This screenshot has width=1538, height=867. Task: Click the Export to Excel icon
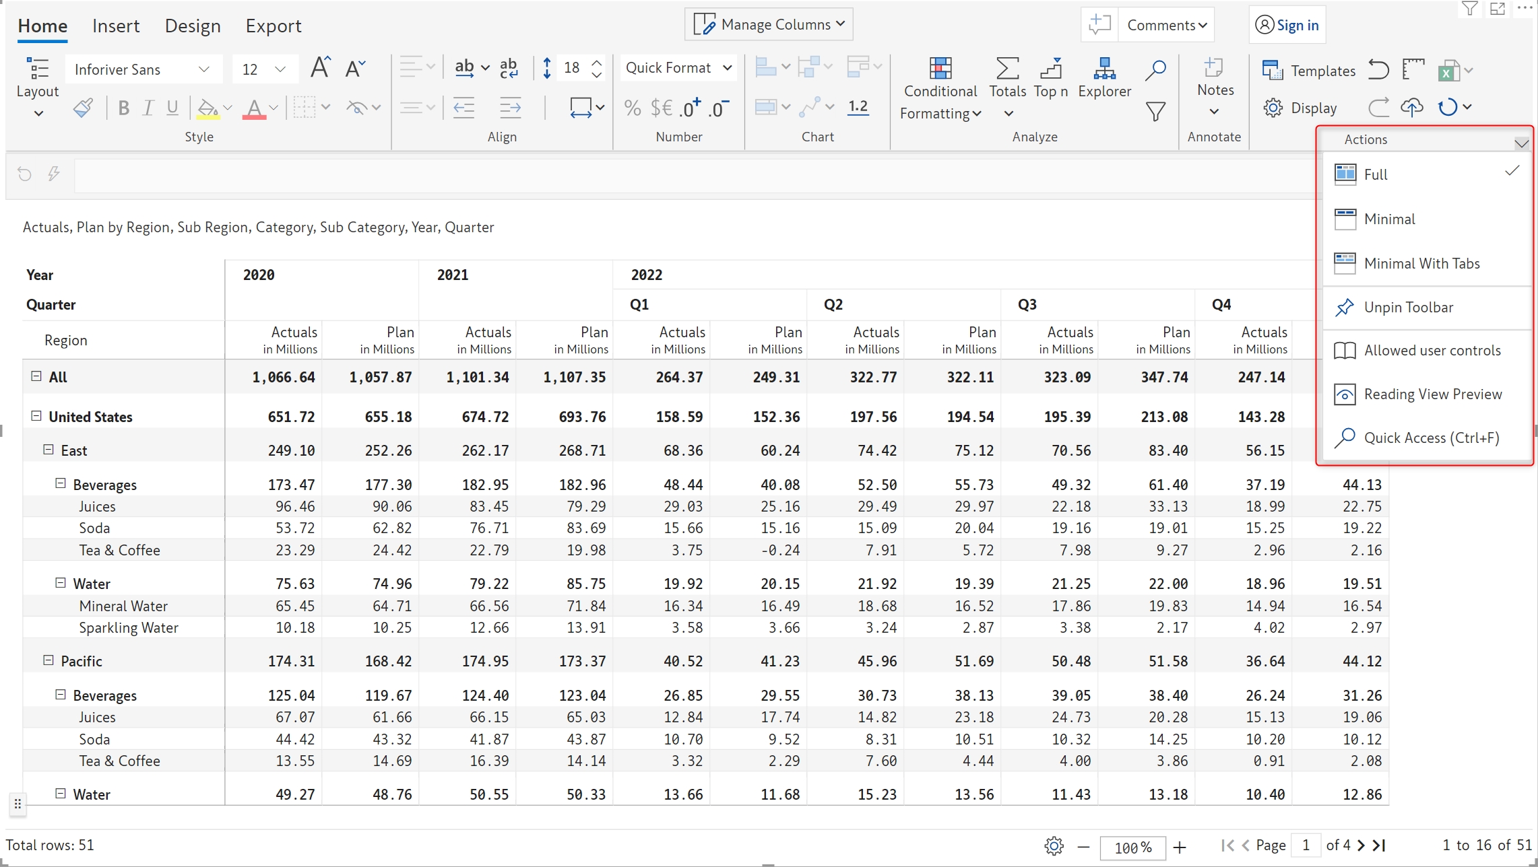click(x=1448, y=71)
